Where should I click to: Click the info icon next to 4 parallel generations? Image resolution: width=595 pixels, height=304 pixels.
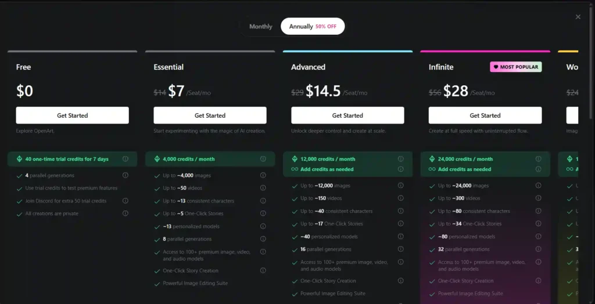[x=126, y=175]
